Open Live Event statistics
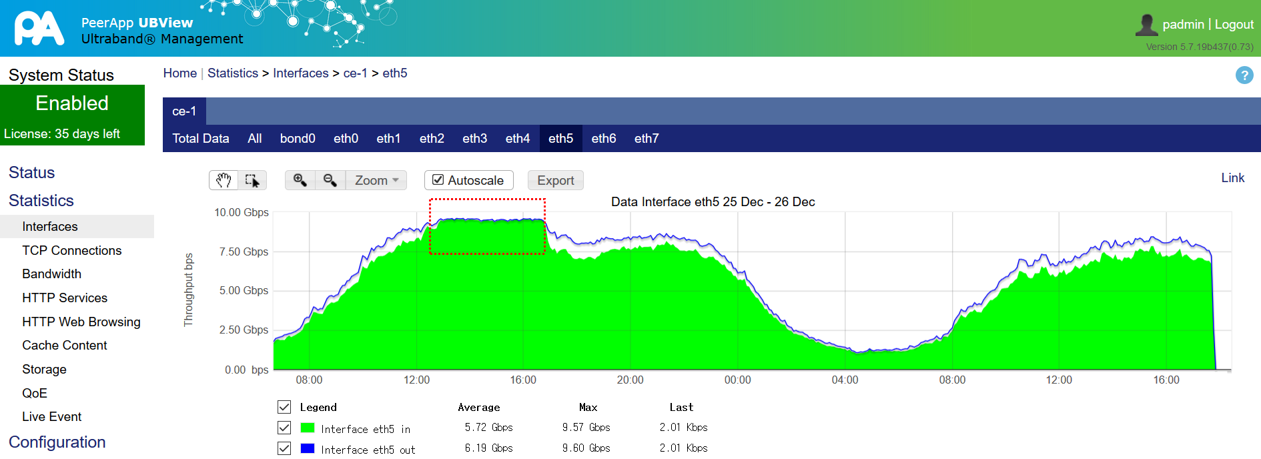Viewport: 1261px width, 459px height. click(x=52, y=416)
